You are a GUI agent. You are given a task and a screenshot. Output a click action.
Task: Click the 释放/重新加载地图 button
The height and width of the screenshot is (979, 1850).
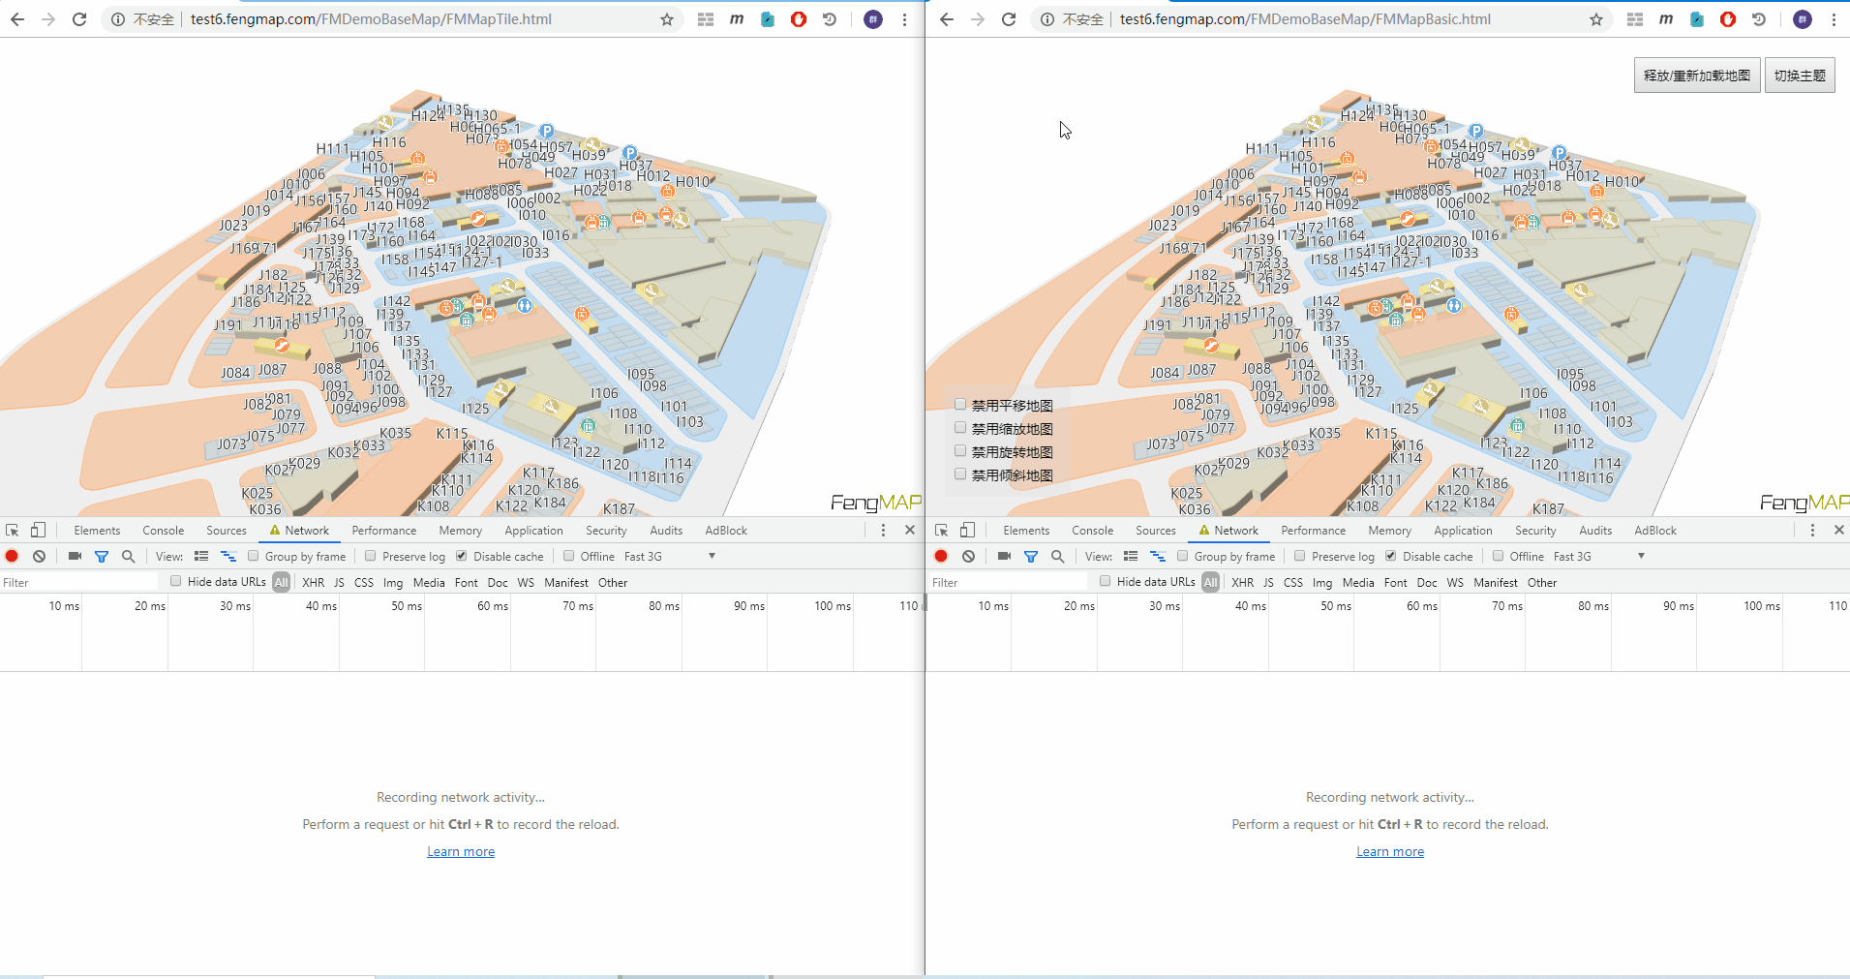coord(1696,76)
